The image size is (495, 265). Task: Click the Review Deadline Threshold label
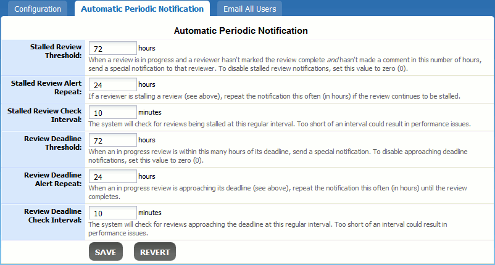[54, 142]
